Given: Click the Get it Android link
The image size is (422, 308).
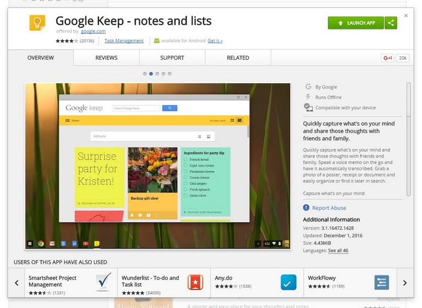Looking at the screenshot, I should click(215, 41).
